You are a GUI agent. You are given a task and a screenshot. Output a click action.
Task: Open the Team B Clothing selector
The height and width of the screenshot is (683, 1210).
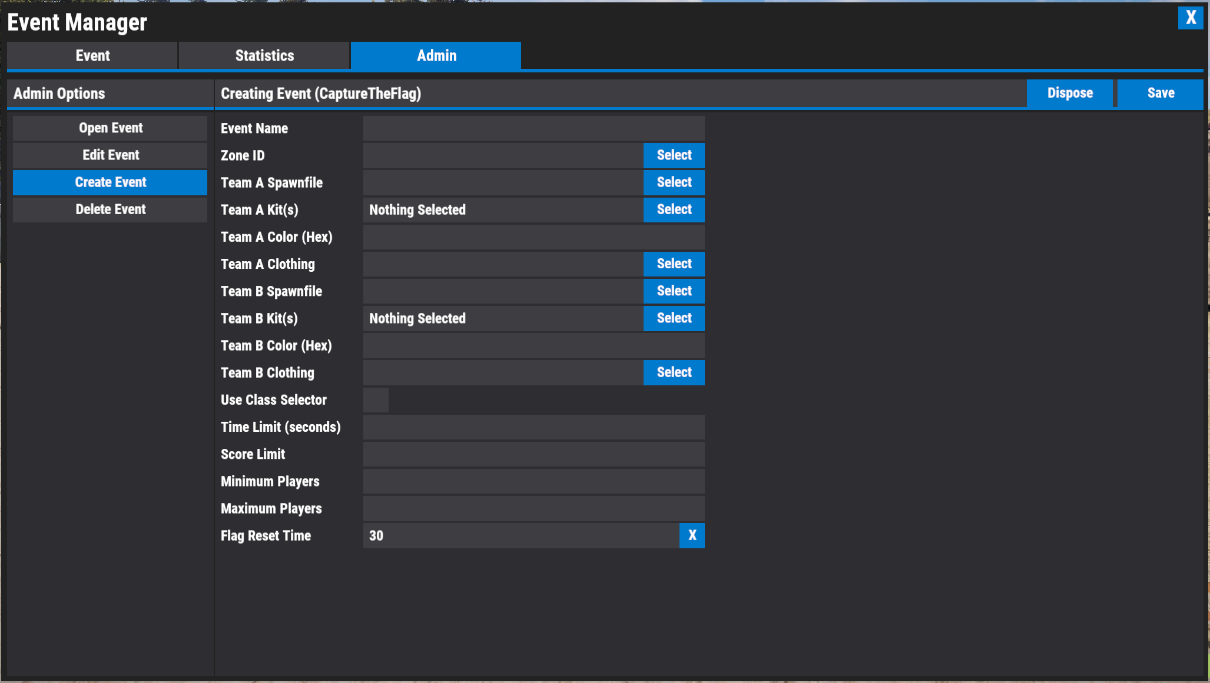coord(674,372)
